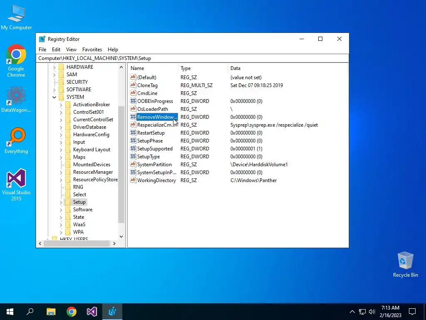426x320 pixels.
Task: Select the DriverDatabase key
Action: tap(90, 127)
